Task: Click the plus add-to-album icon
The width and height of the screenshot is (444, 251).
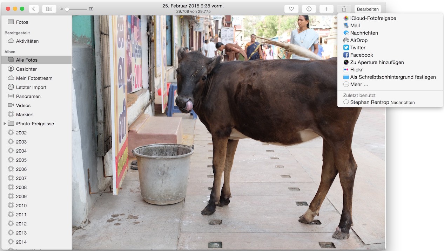Action: (326, 9)
